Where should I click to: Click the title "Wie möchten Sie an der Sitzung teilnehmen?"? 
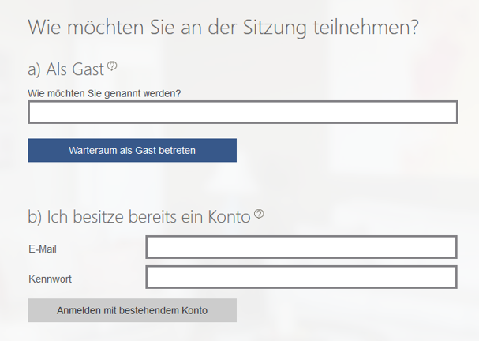point(223,27)
